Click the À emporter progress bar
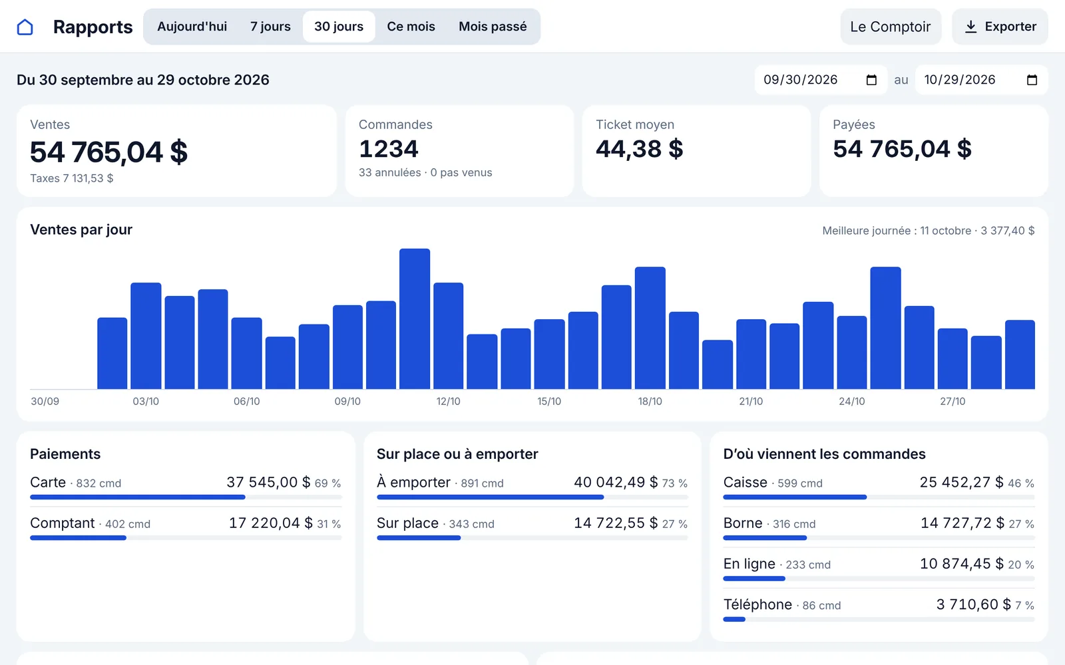 click(532, 497)
